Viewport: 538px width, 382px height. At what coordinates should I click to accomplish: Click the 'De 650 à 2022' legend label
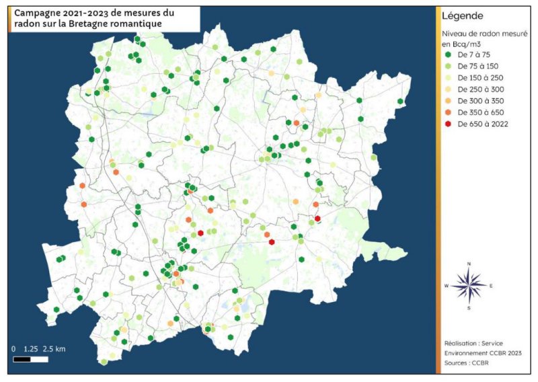[482, 124]
